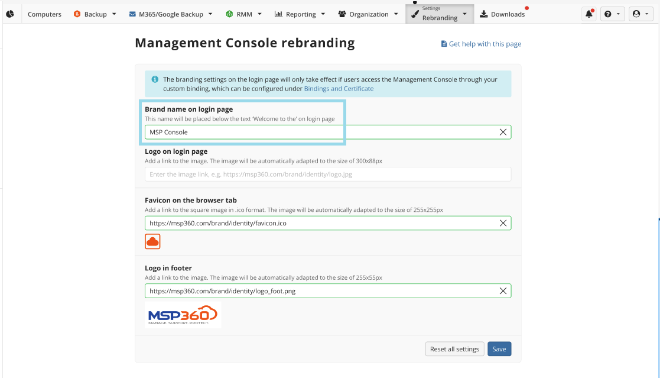
Task: Click Reset all settings button
Action: (454, 349)
